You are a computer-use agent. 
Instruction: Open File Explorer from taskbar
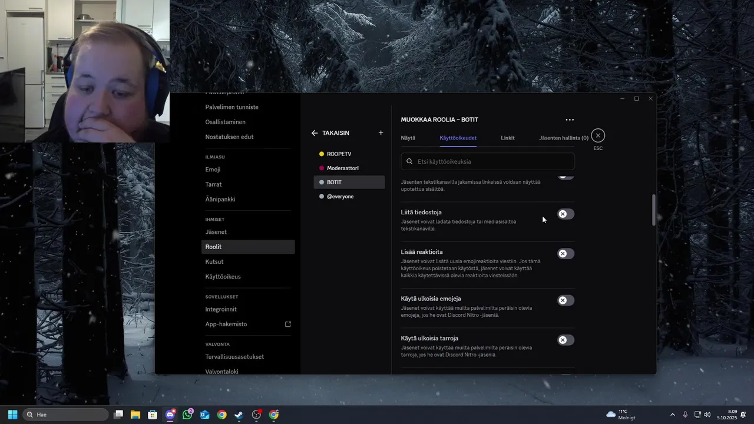[135, 415]
